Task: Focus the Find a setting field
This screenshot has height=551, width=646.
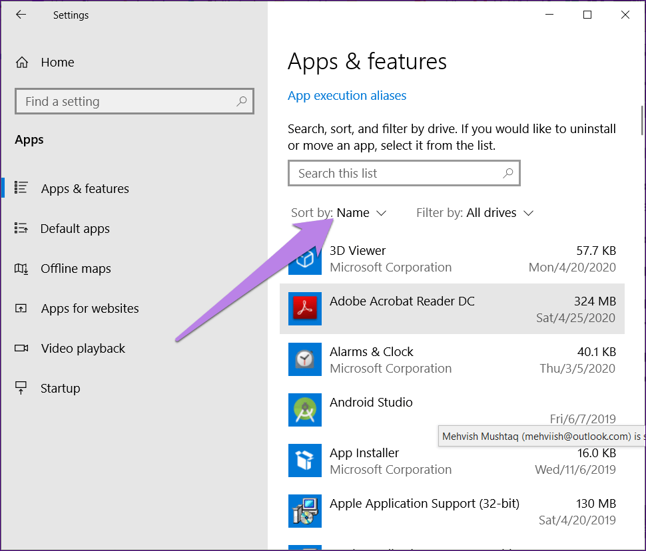Action: coord(135,101)
